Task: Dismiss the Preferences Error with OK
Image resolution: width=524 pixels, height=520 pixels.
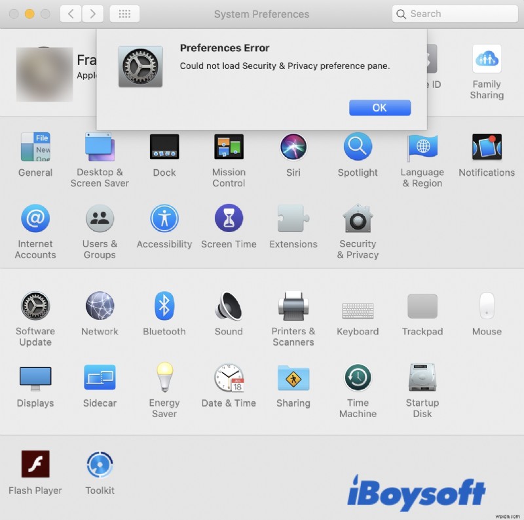Action: [380, 108]
